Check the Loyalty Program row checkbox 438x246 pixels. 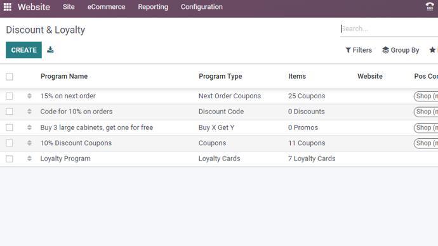pyautogui.click(x=10, y=159)
